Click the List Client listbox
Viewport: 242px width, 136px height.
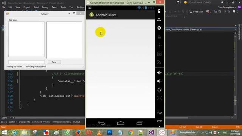coord(26,39)
